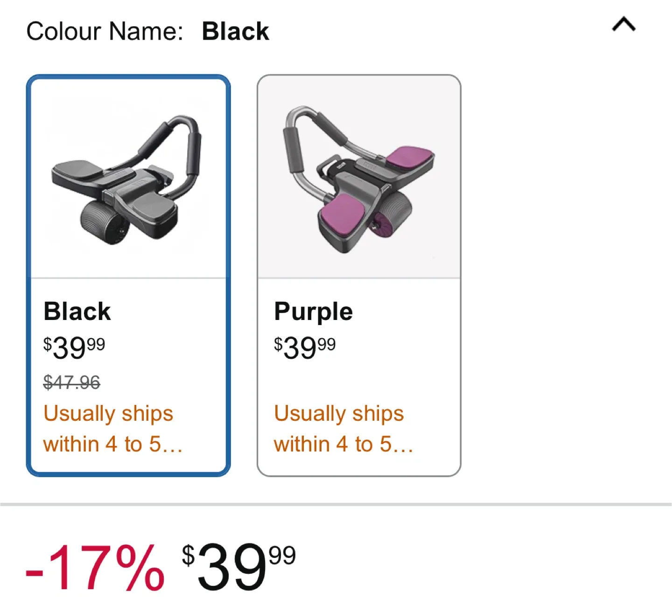This screenshot has width=672, height=612.
Task: Click the selected colour 'Black' in the header
Action: [x=235, y=32]
